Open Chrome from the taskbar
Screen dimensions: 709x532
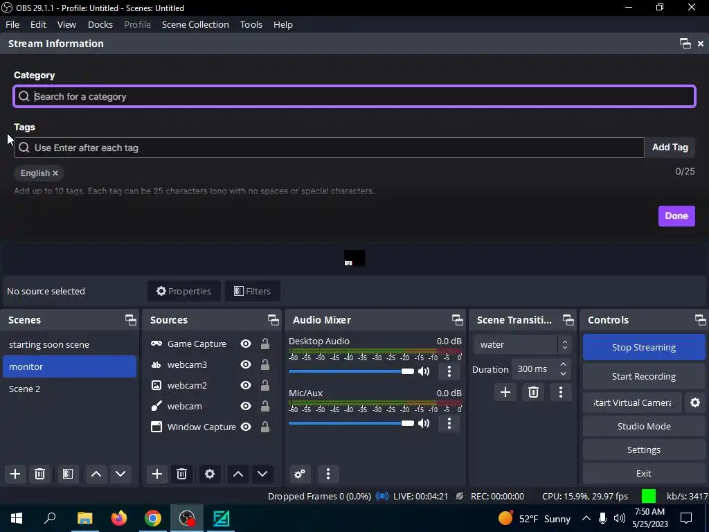(153, 518)
